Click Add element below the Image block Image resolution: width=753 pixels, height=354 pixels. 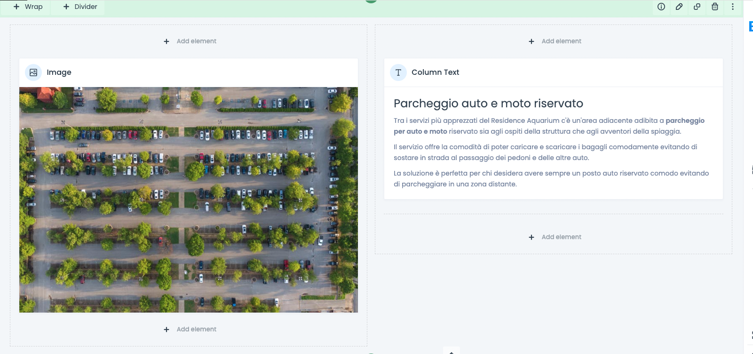pyautogui.click(x=190, y=330)
